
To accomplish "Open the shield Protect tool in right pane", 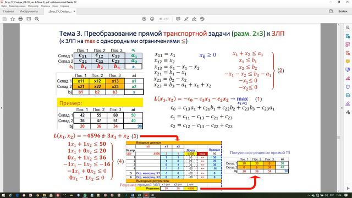I will point(348,87).
